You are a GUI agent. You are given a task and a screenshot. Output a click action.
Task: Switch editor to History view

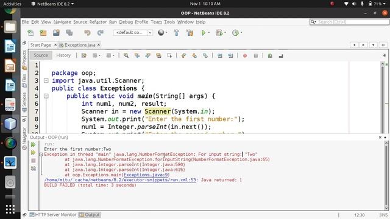pos(63,55)
